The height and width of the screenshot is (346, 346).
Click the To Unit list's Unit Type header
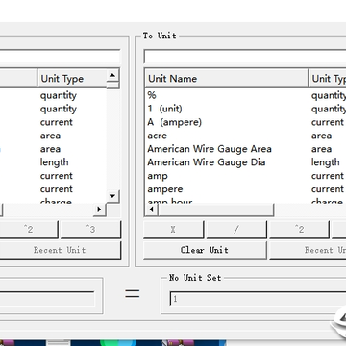pyautogui.click(x=327, y=79)
